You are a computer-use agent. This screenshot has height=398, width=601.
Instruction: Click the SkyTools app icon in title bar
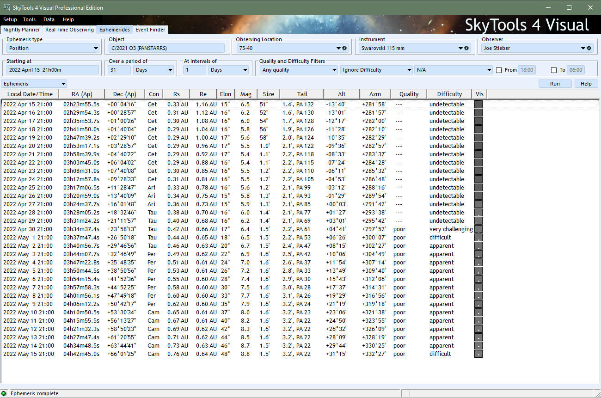click(x=6, y=7)
